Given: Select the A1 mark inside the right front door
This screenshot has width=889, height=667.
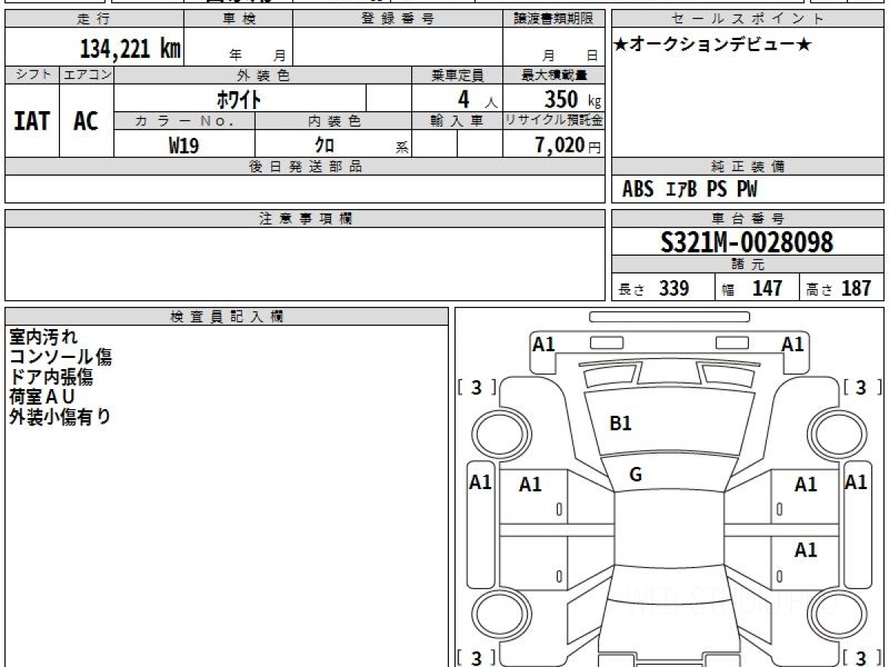Looking at the screenshot, I should pos(806,485).
